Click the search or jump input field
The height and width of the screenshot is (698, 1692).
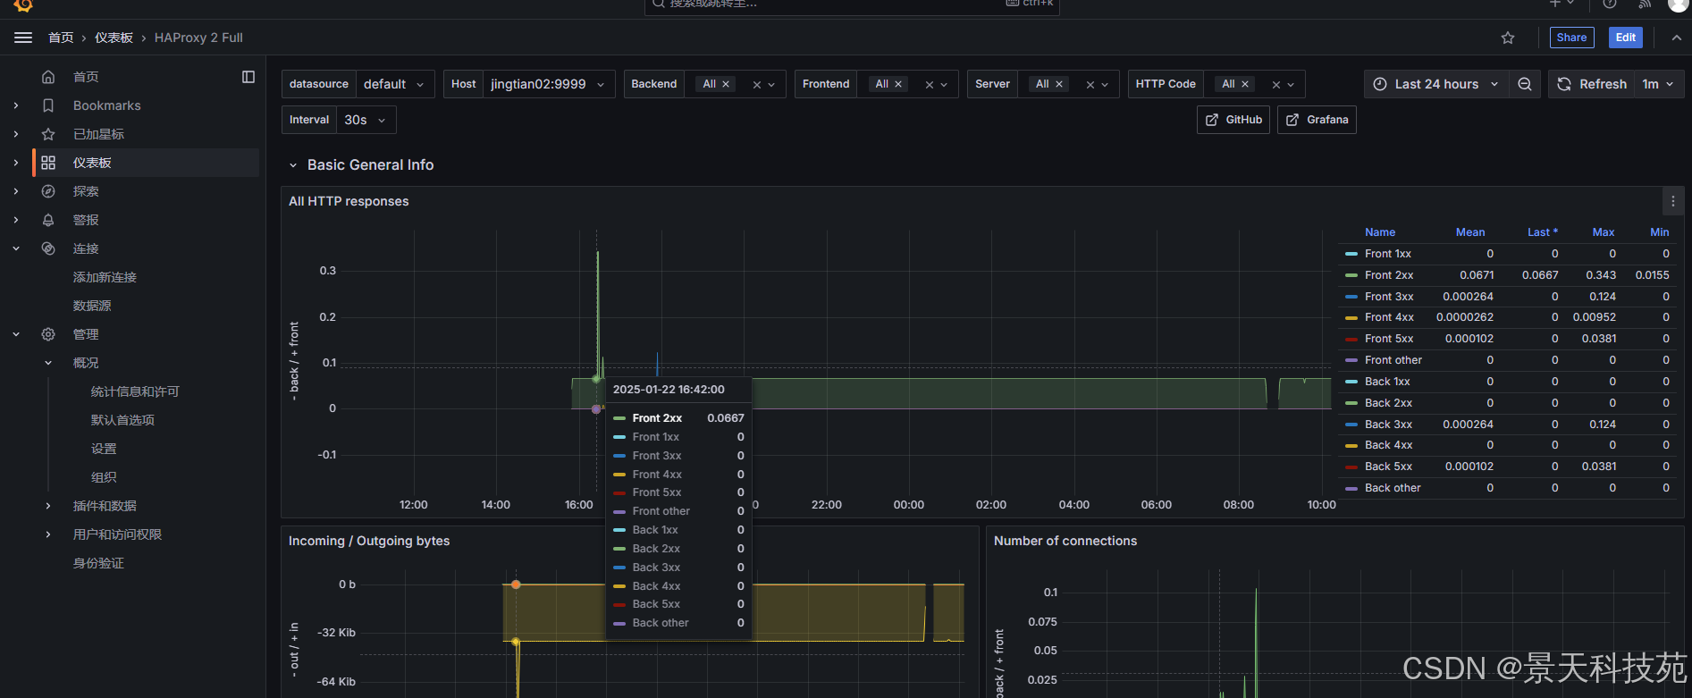pos(852,5)
